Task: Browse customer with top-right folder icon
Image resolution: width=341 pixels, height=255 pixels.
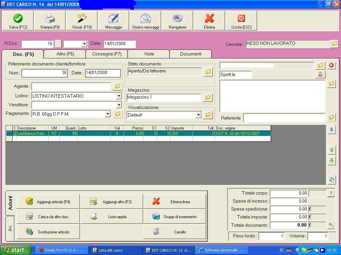Action: [x=320, y=65]
